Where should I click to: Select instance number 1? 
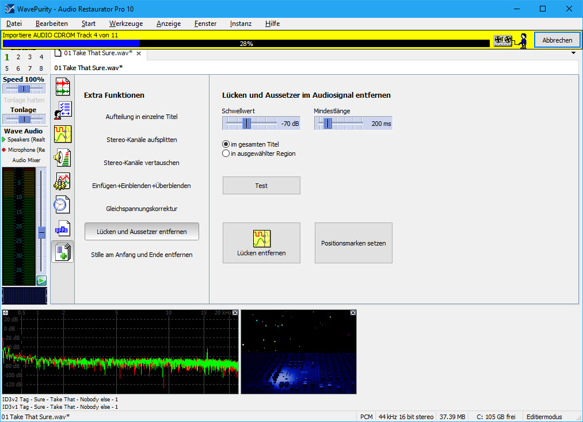point(7,57)
